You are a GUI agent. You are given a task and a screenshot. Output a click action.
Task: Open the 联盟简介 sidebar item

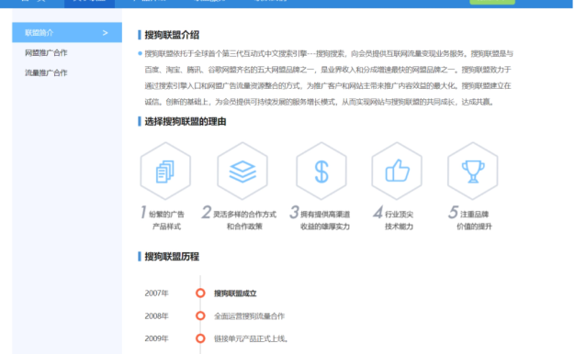tap(67, 33)
